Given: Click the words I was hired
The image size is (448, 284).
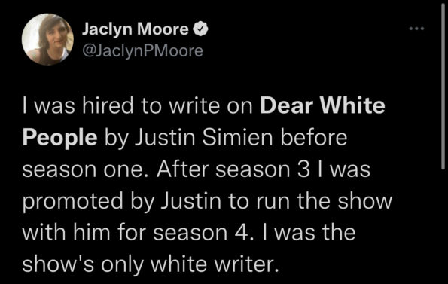Looking at the screenshot, I should [x=78, y=105].
